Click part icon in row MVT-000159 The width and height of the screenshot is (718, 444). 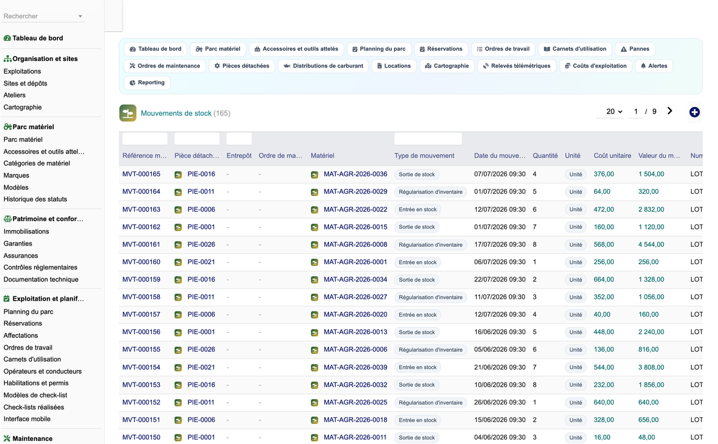[x=178, y=280]
